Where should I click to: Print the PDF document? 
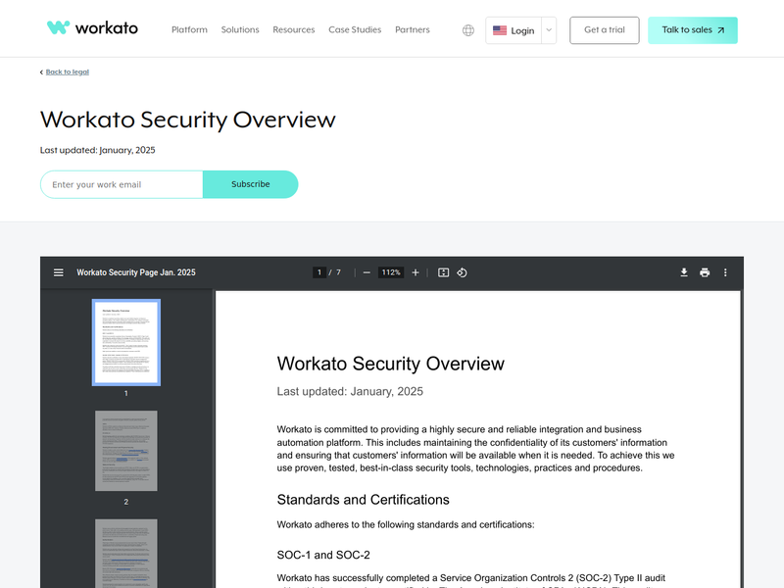point(705,272)
